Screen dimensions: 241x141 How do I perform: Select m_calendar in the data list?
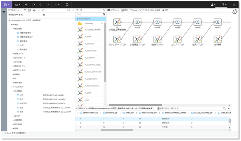(x=90, y=44)
